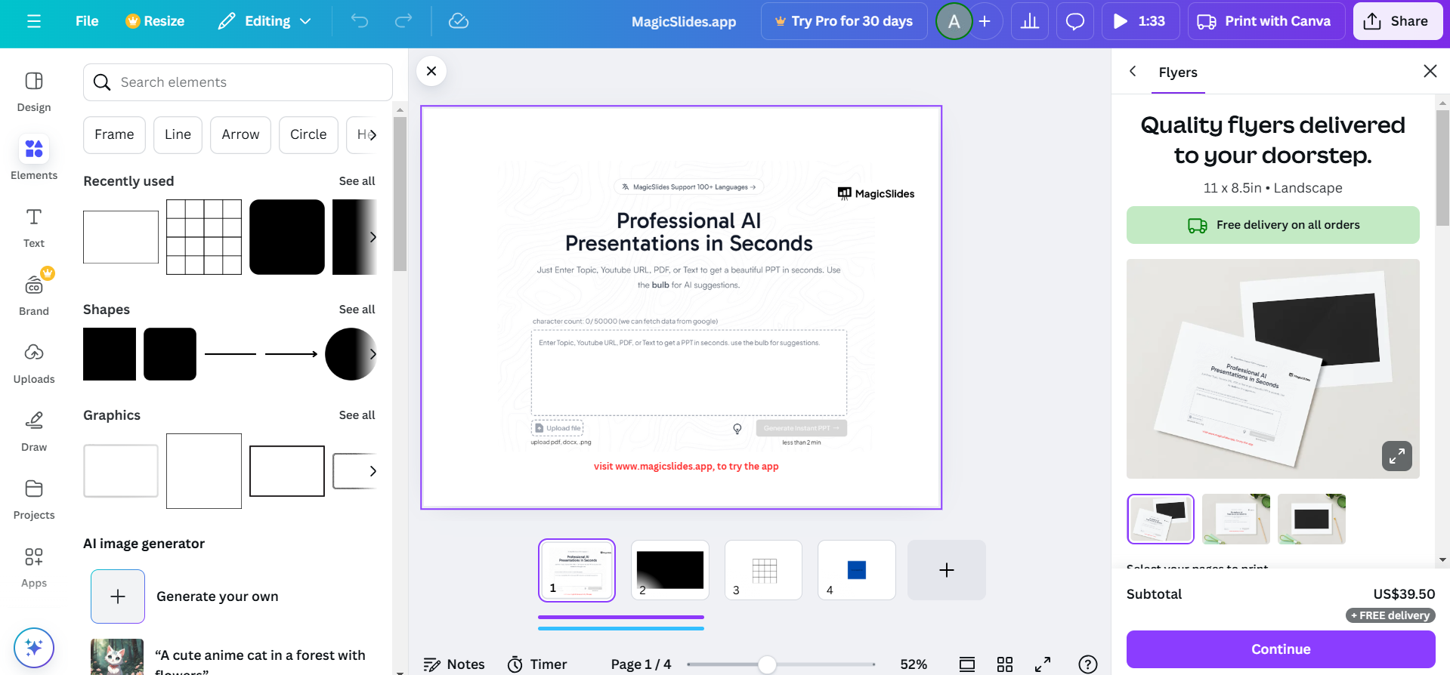Insert the table grid from Recently used

click(x=204, y=237)
